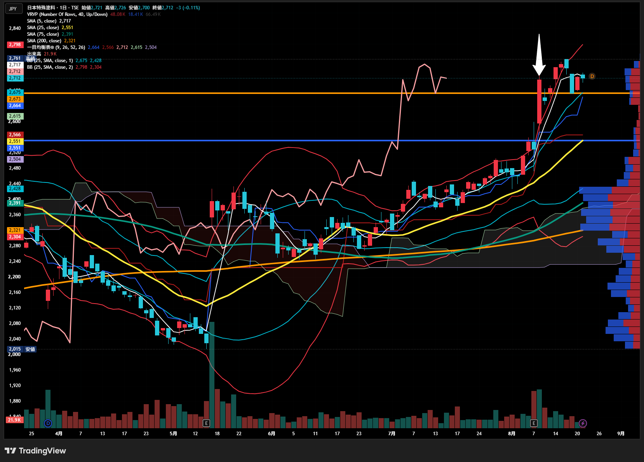Click the TradingView logo
644x462 pixels.
pyautogui.click(x=35, y=451)
